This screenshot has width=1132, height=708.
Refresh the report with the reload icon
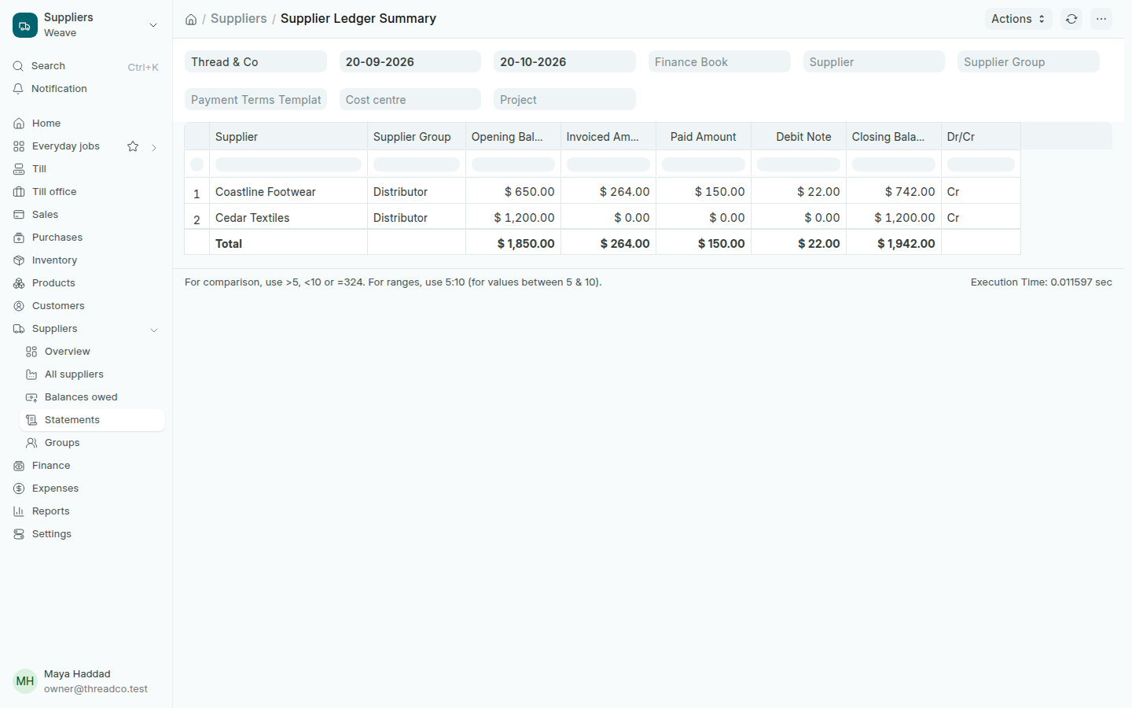(1071, 19)
